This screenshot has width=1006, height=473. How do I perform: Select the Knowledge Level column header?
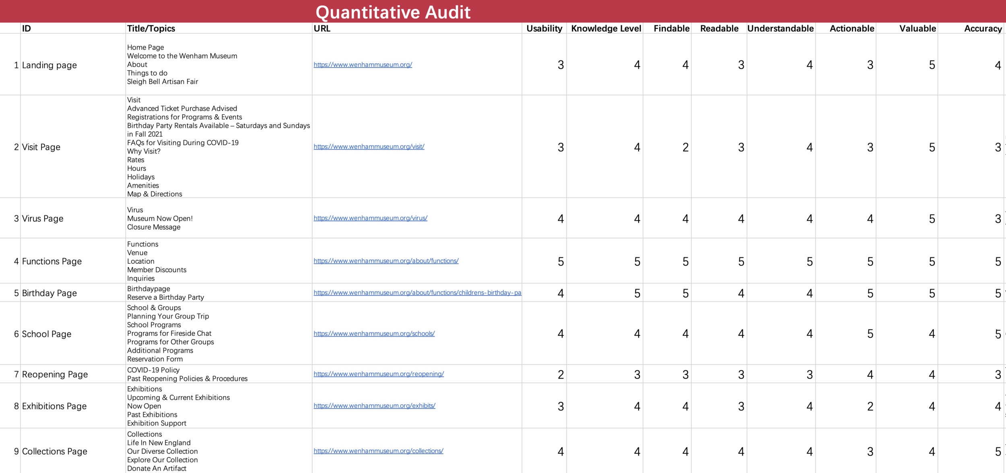[x=606, y=29]
